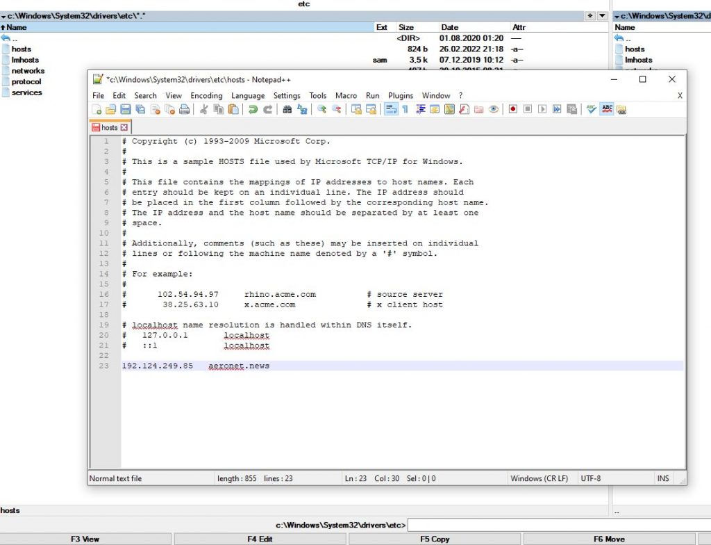
Task: Click the Cut scissors icon
Action: (x=204, y=109)
